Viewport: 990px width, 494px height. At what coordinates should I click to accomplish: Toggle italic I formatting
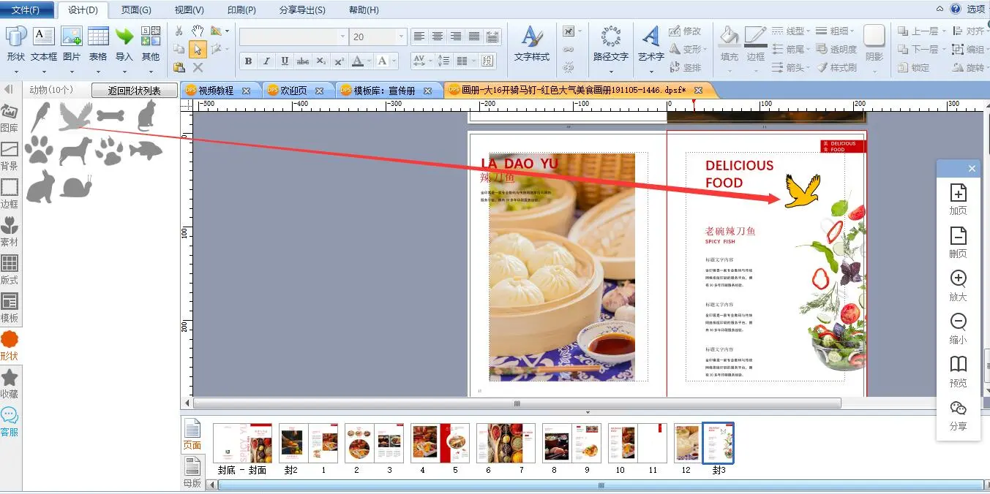click(x=266, y=61)
